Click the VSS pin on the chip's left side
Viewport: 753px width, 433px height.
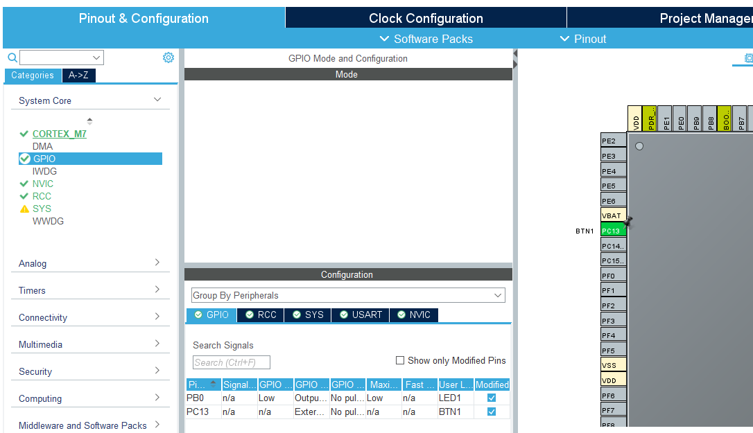click(x=613, y=365)
